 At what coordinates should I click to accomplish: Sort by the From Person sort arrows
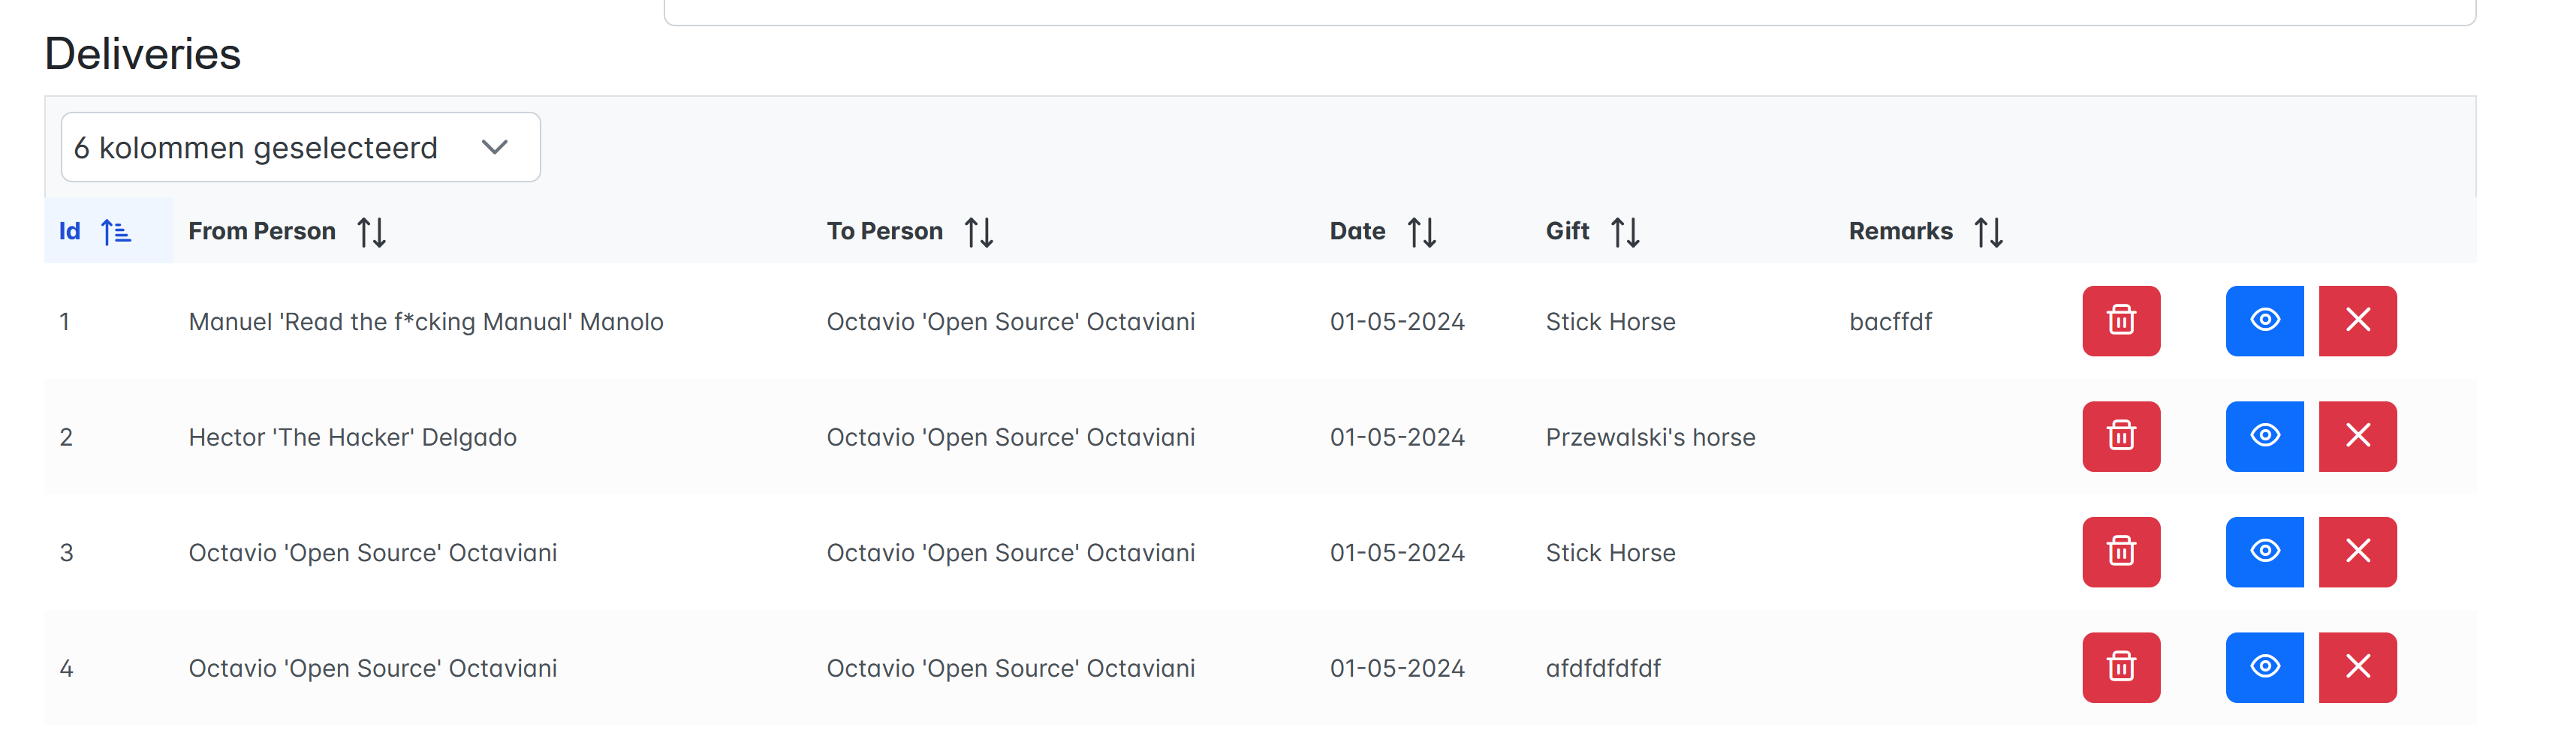click(x=372, y=232)
